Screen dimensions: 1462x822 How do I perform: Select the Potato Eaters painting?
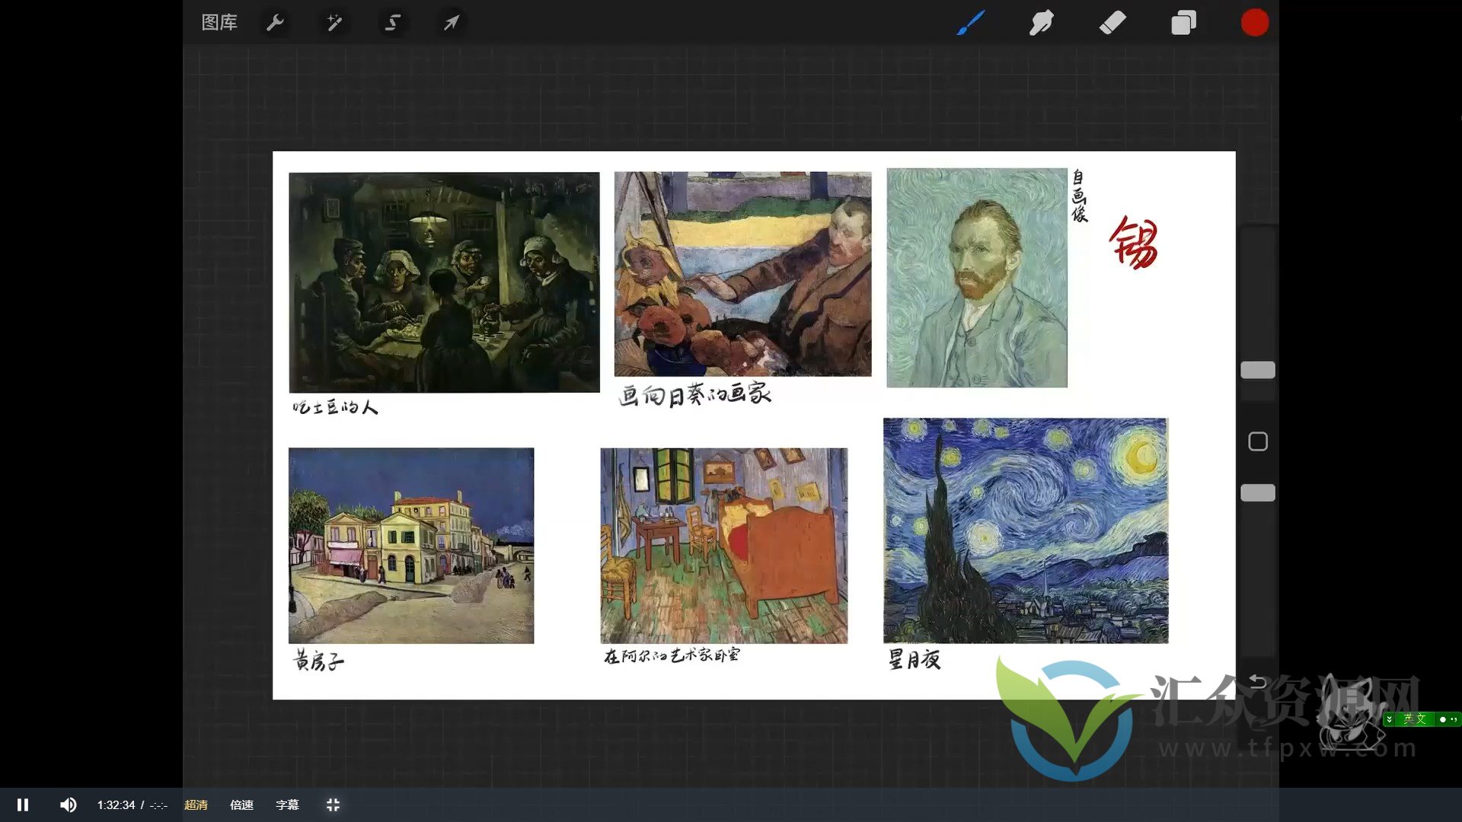444,282
